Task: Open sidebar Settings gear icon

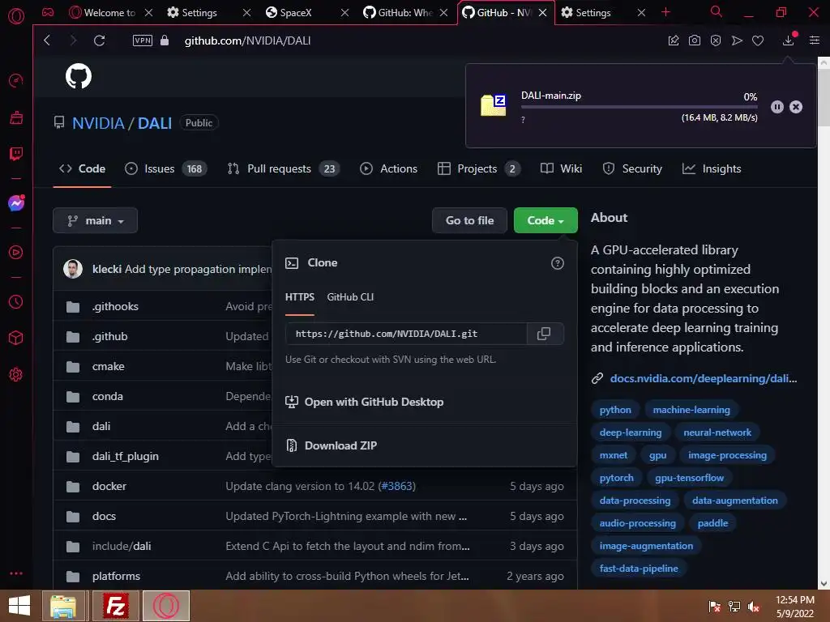Action: (16, 374)
